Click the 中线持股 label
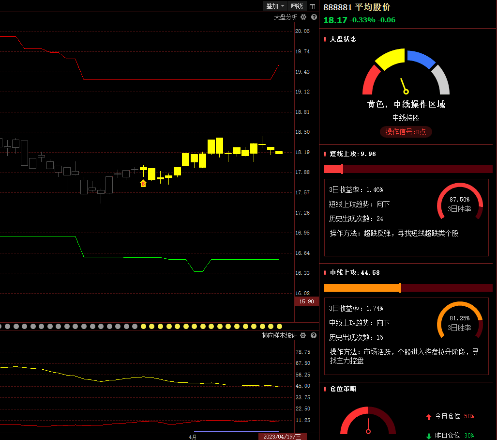Screen dimensions: 497x440 click(x=406, y=118)
